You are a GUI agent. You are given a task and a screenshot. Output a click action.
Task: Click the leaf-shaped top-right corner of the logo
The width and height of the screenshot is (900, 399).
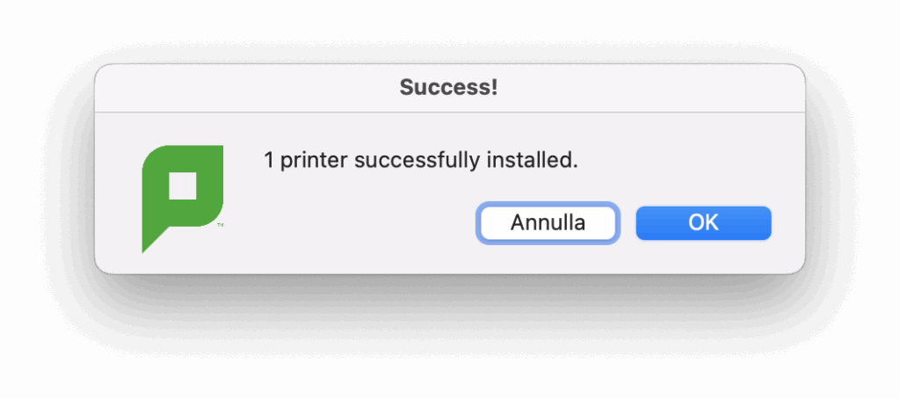click(x=215, y=153)
